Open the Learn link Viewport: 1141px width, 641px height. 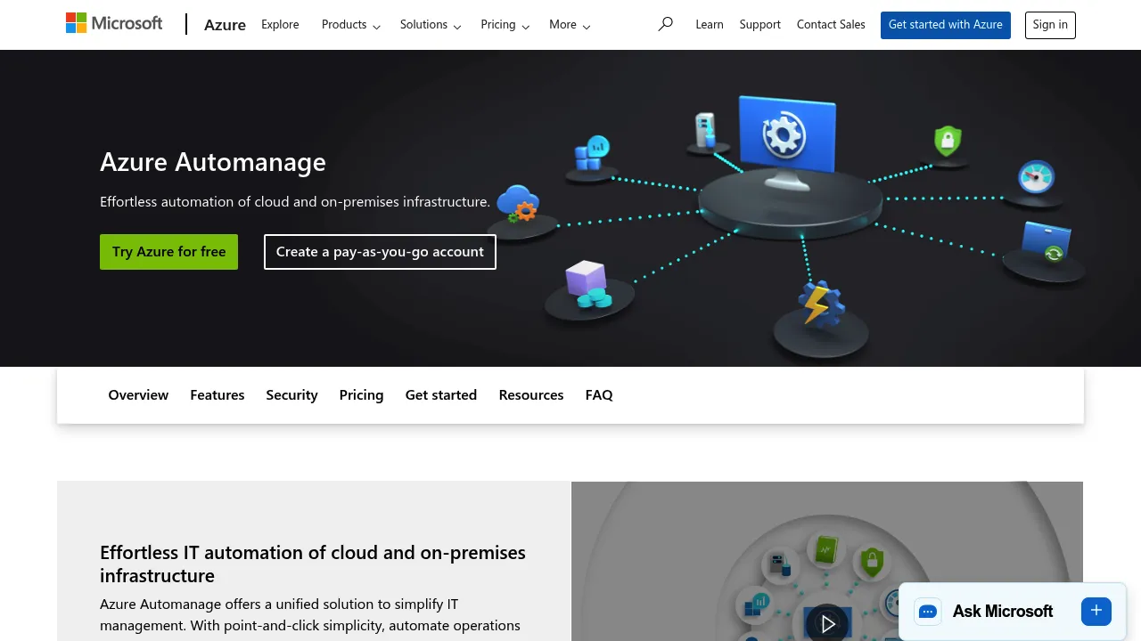tap(710, 25)
